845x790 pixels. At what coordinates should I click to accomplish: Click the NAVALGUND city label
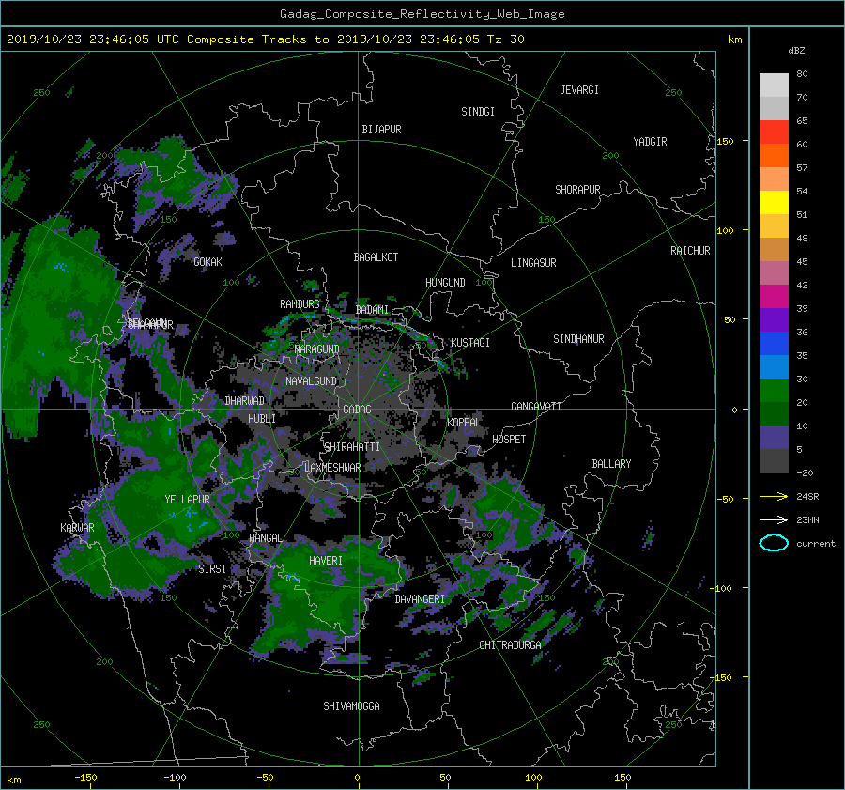[x=311, y=381]
